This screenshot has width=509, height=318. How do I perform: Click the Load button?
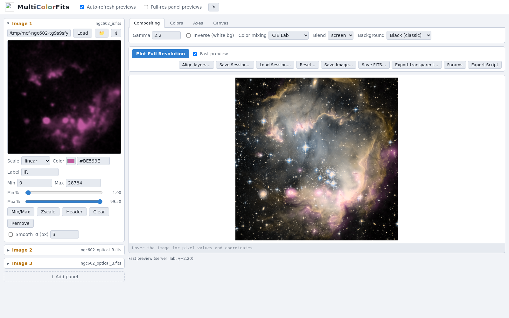(83, 33)
